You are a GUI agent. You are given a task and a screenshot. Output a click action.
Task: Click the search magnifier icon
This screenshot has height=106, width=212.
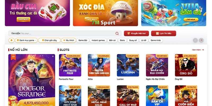point(117,34)
